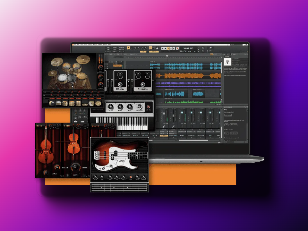The width and height of the screenshot is (308, 231).
Task: Click the Fit Project button
Action: (x=115, y=52)
